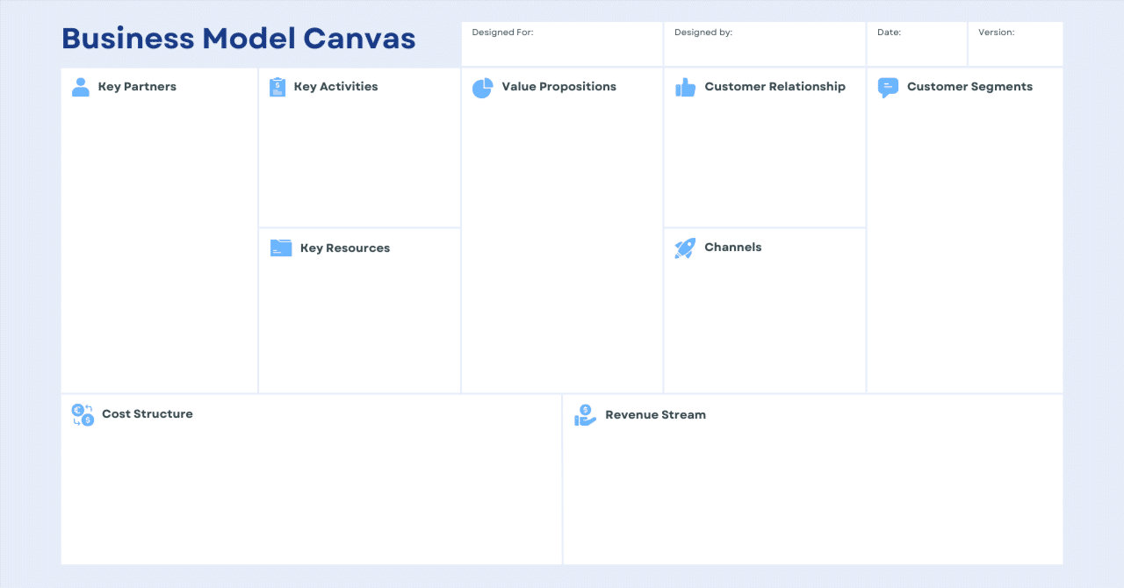
Task: Select the Business Model Canvas title
Action: point(239,39)
